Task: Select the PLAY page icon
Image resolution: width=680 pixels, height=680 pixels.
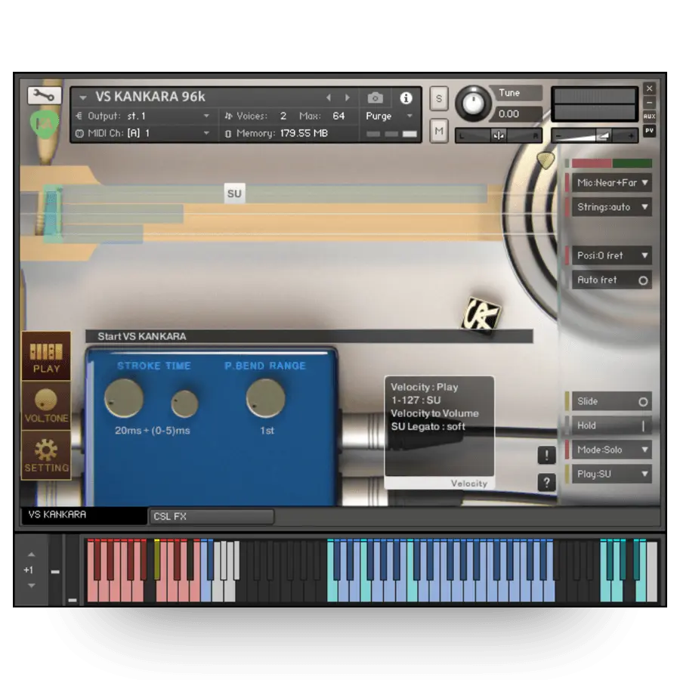Action: click(x=46, y=357)
